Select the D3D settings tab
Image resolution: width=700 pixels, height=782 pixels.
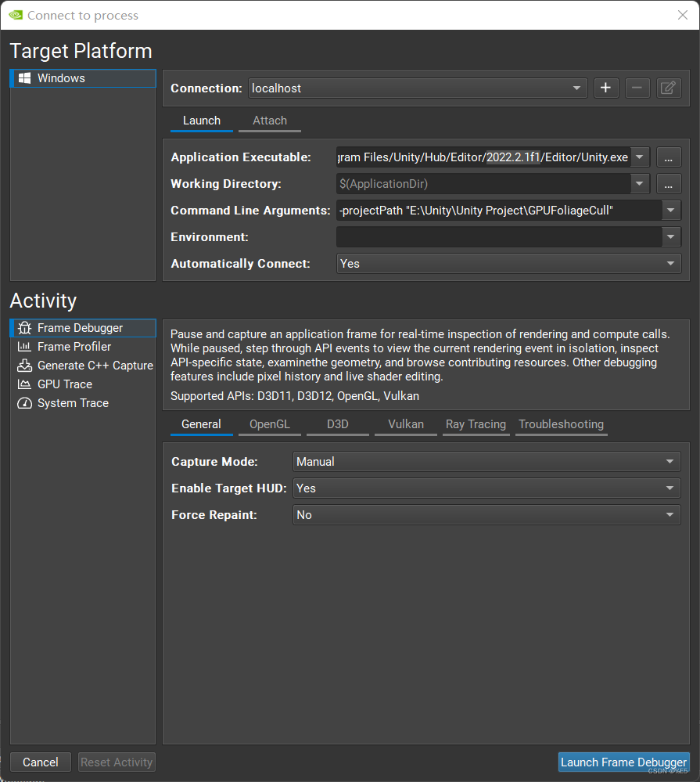coord(338,424)
